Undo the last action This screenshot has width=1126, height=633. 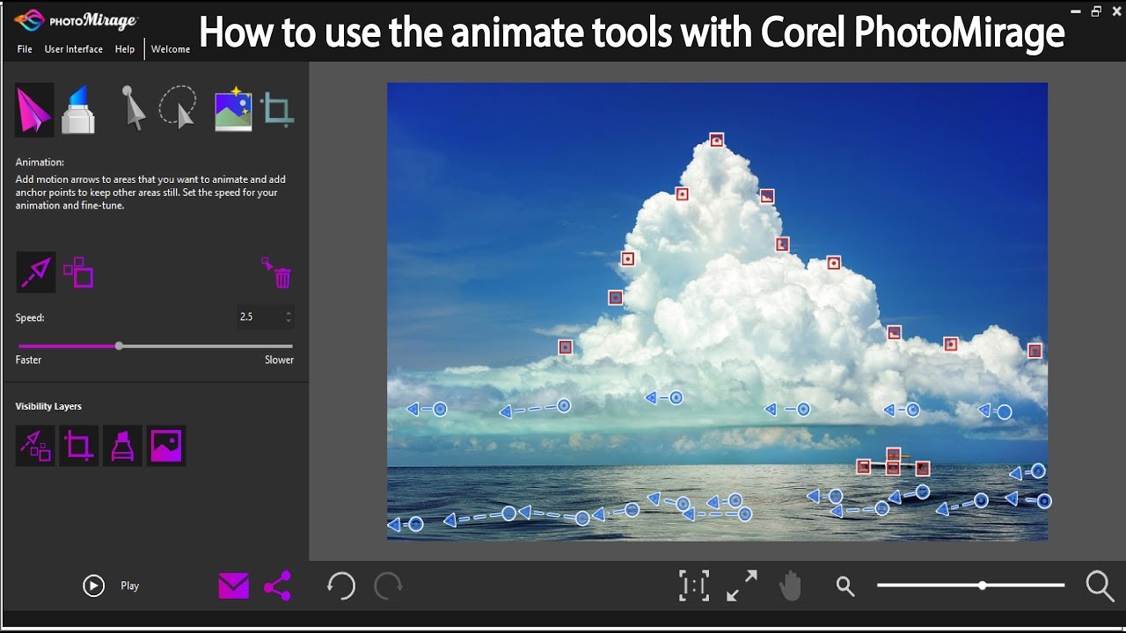tap(341, 586)
